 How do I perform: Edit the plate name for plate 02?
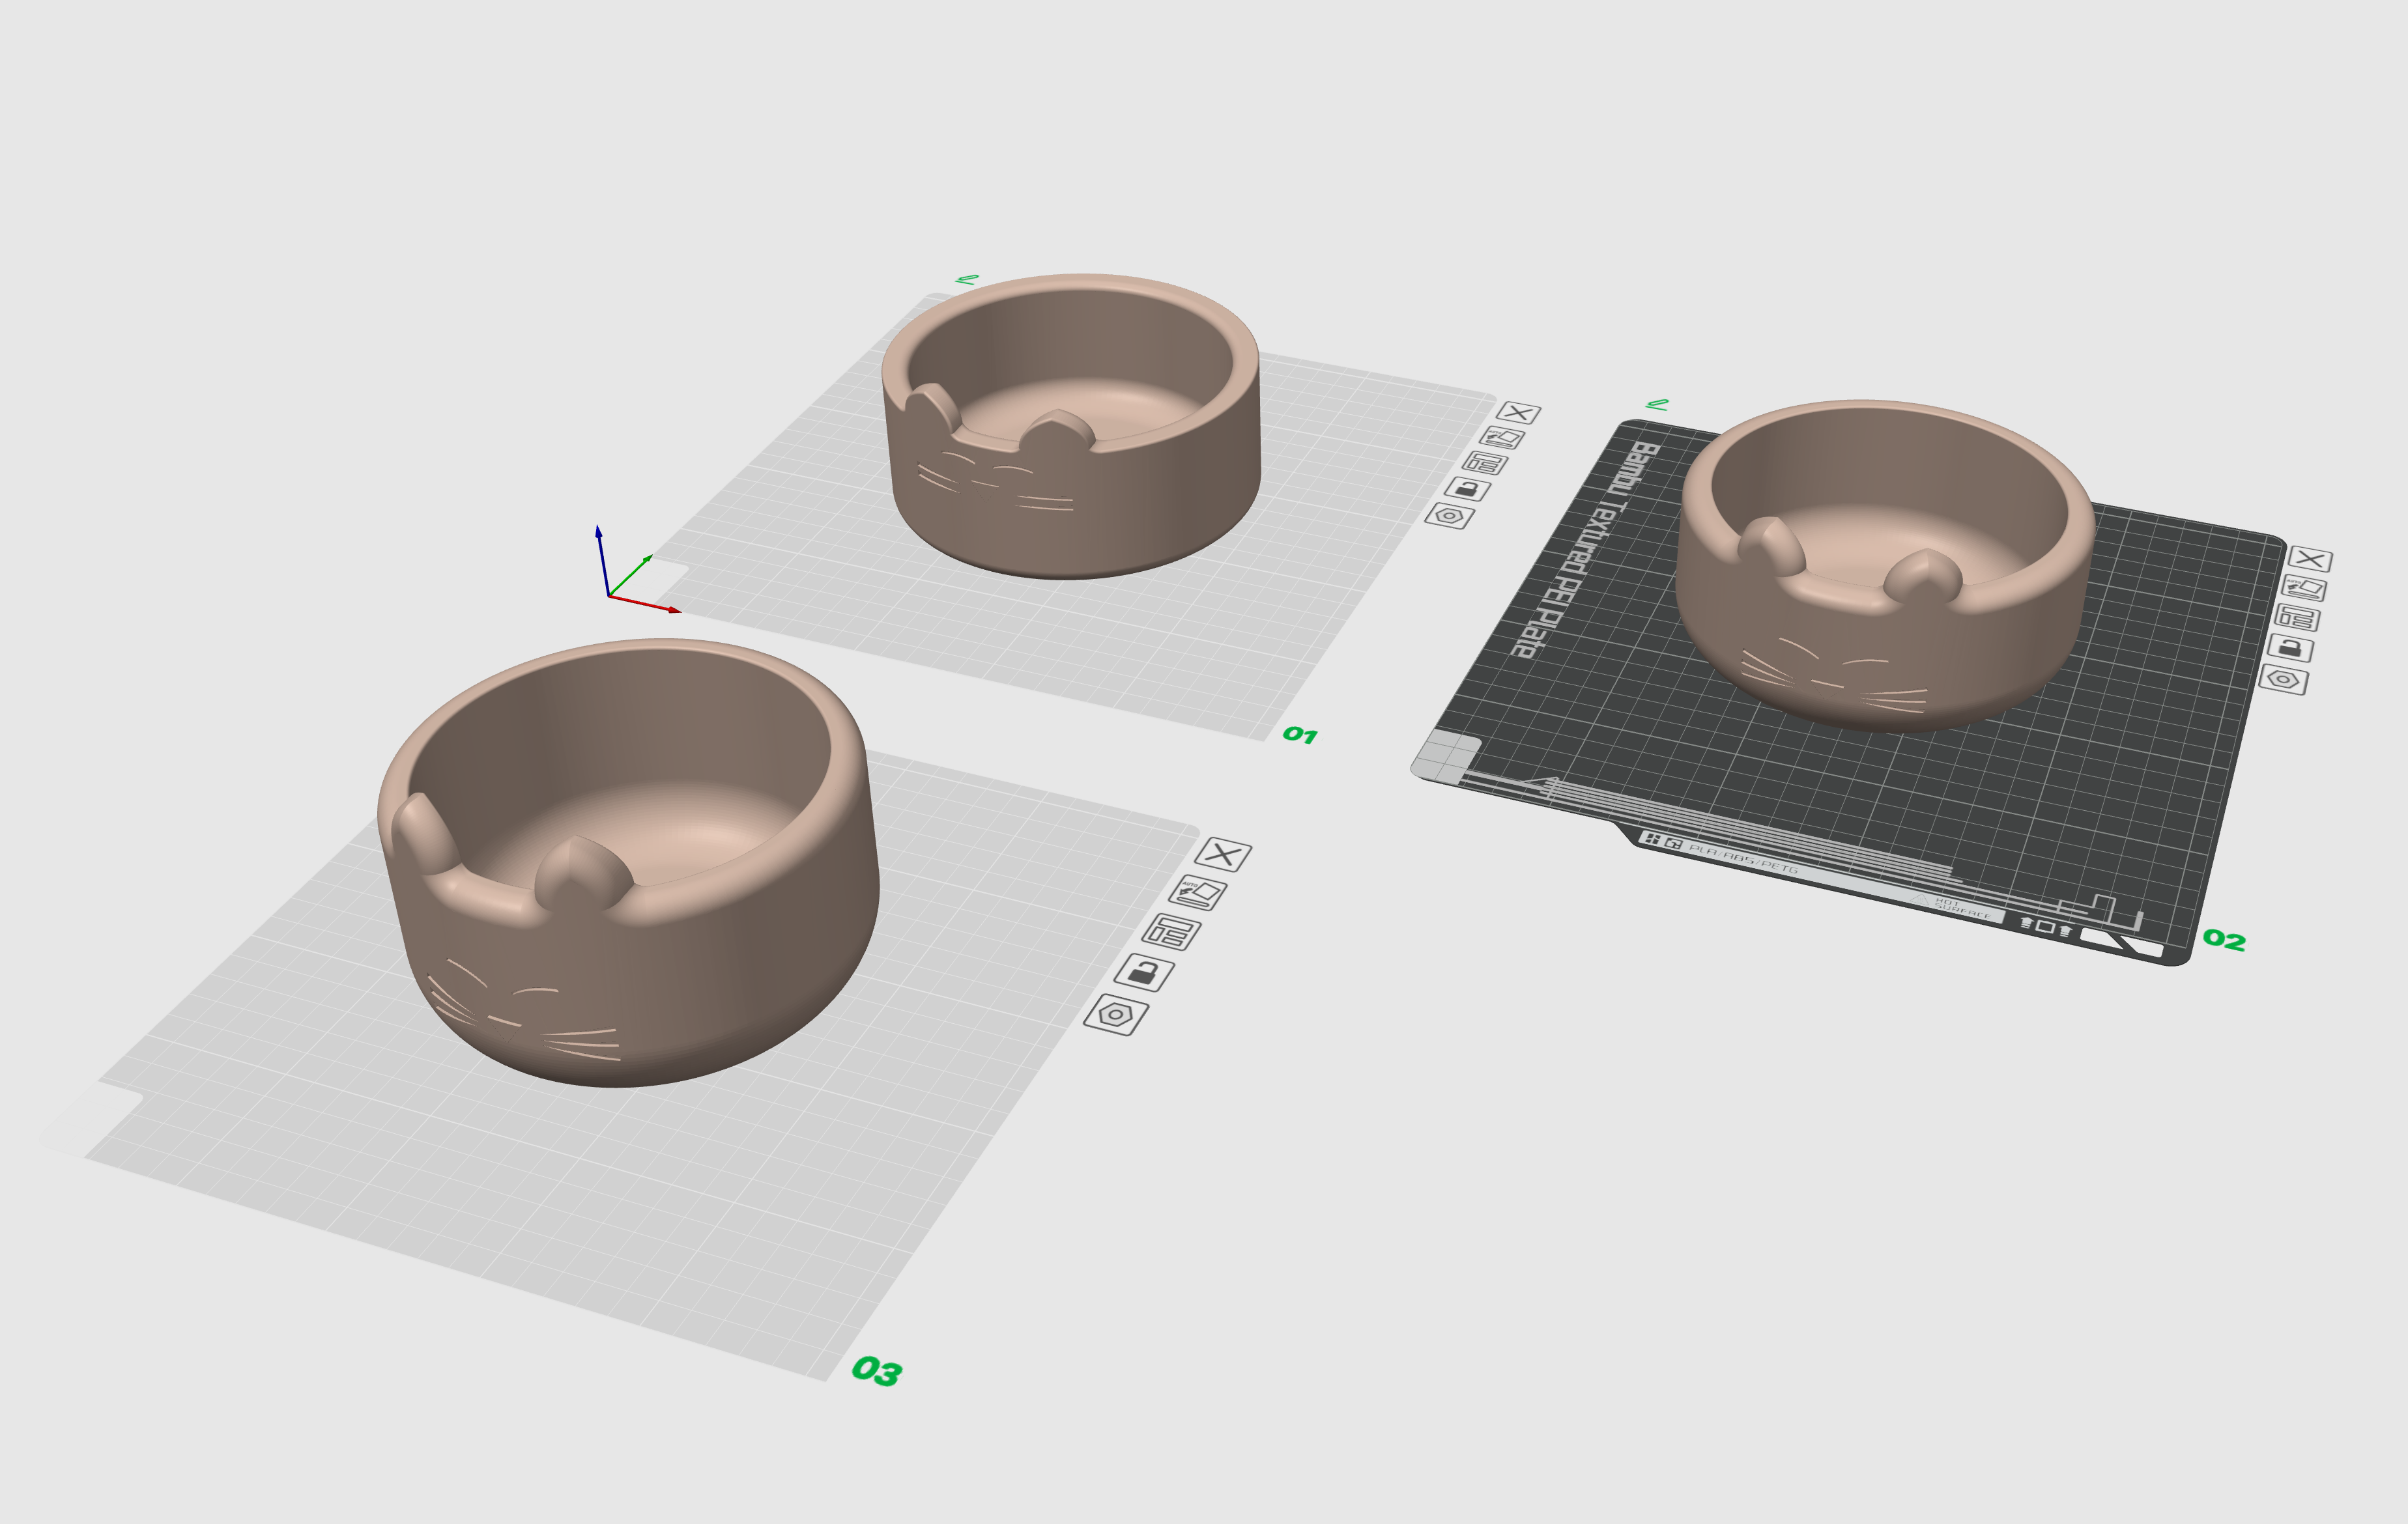coord(2299,617)
